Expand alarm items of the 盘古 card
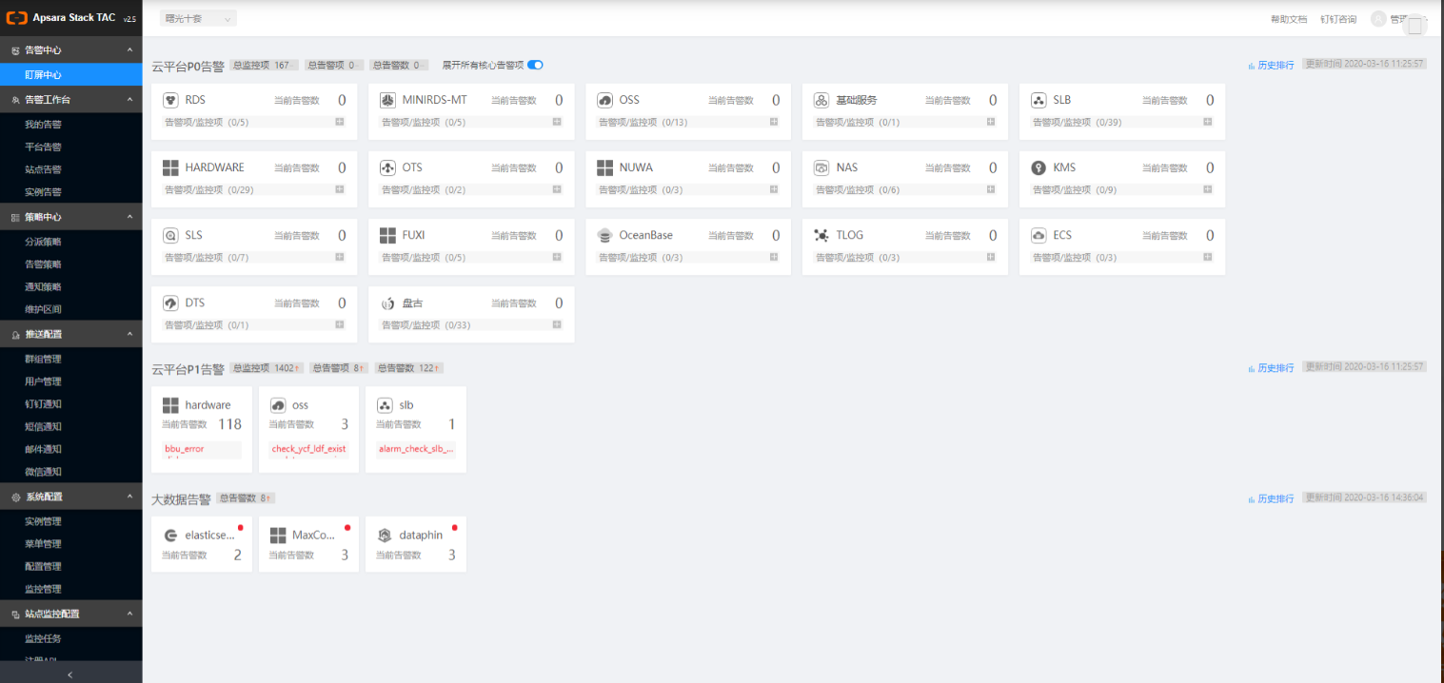 click(557, 324)
